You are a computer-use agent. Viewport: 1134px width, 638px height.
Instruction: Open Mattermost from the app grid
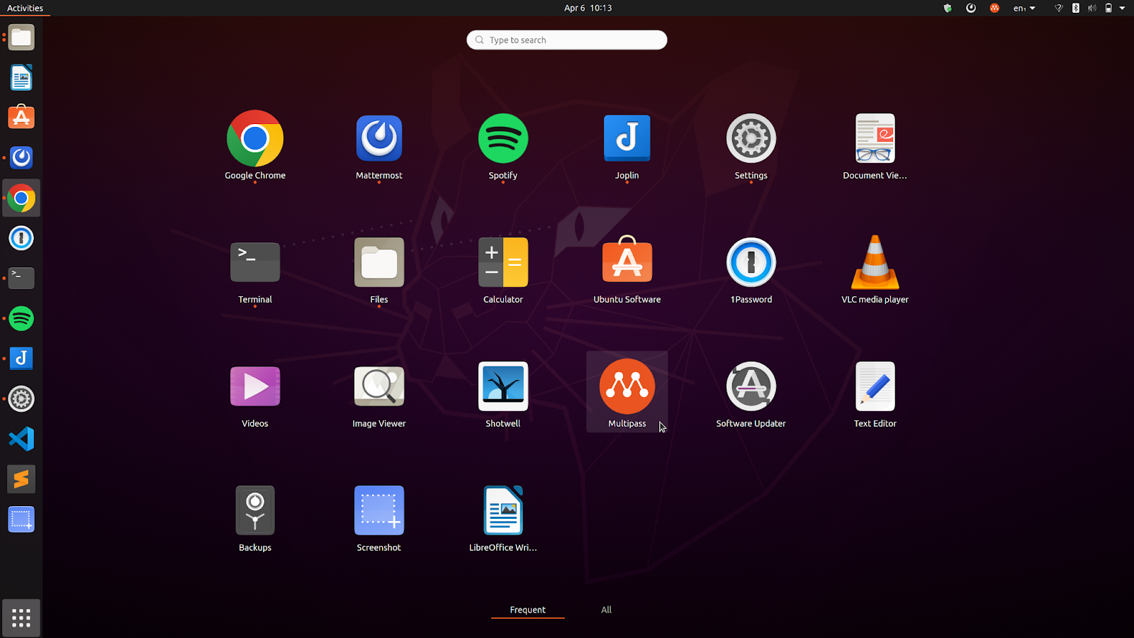coord(378,139)
